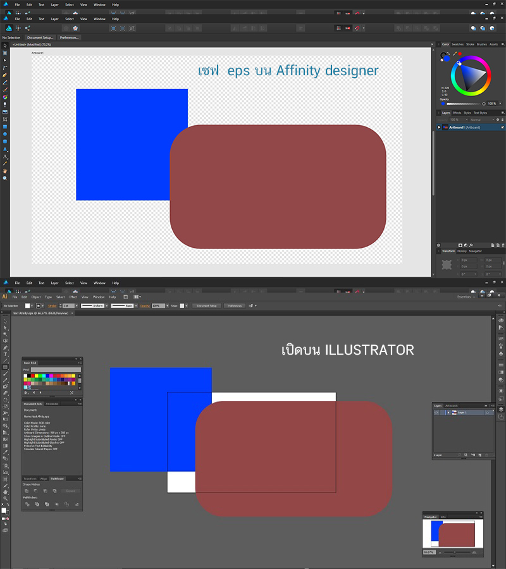
Task: Select the Move tool in Affinity Designer
Action: point(5,46)
